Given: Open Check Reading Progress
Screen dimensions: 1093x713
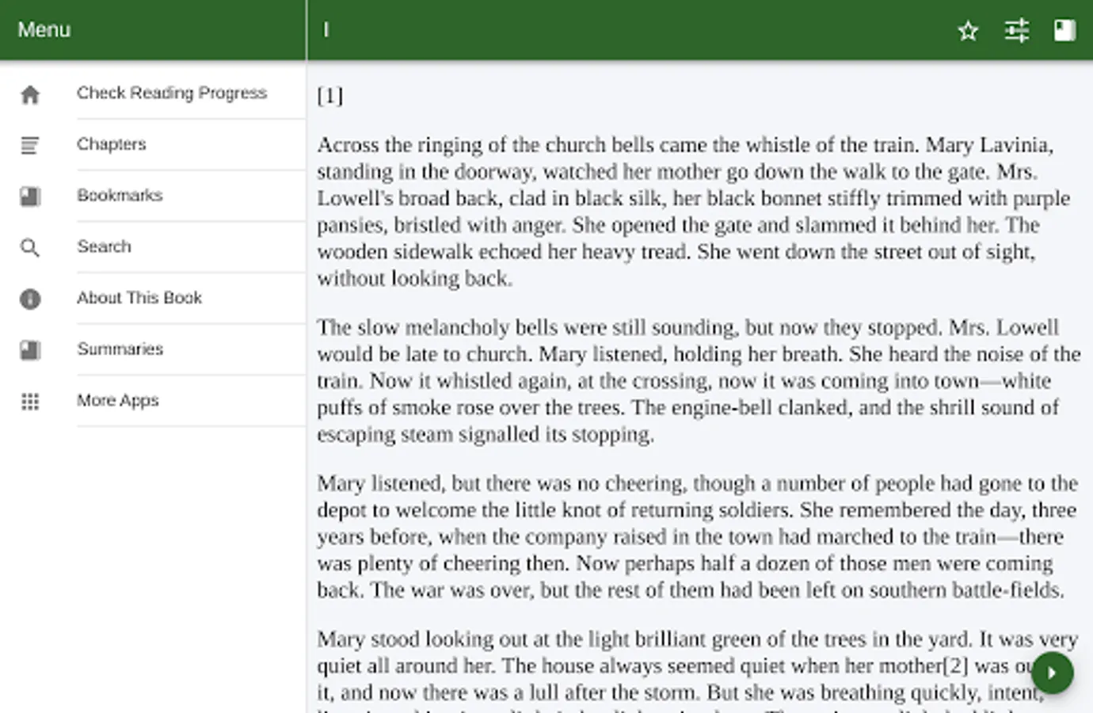Looking at the screenshot, I should [172, 93].
